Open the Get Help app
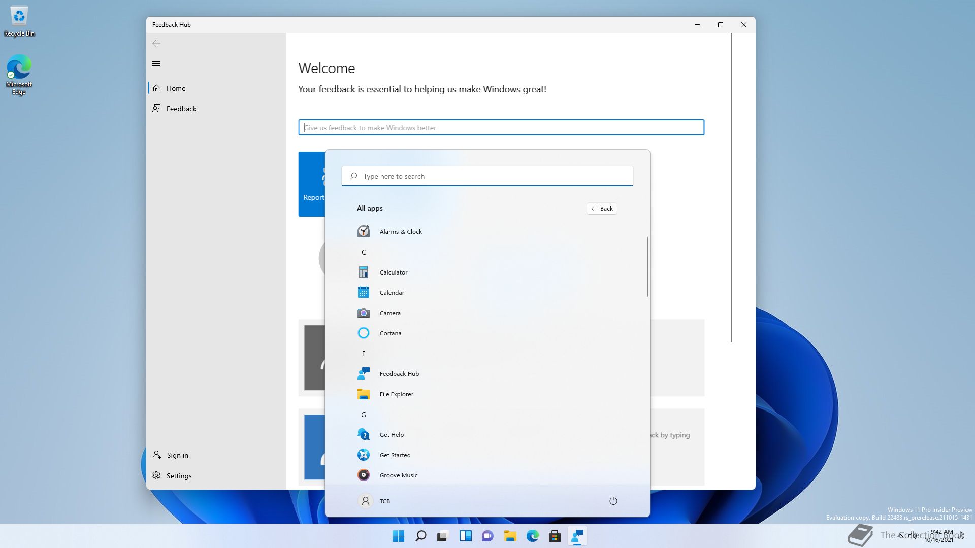The image size is (975, 548). point(486,435)
